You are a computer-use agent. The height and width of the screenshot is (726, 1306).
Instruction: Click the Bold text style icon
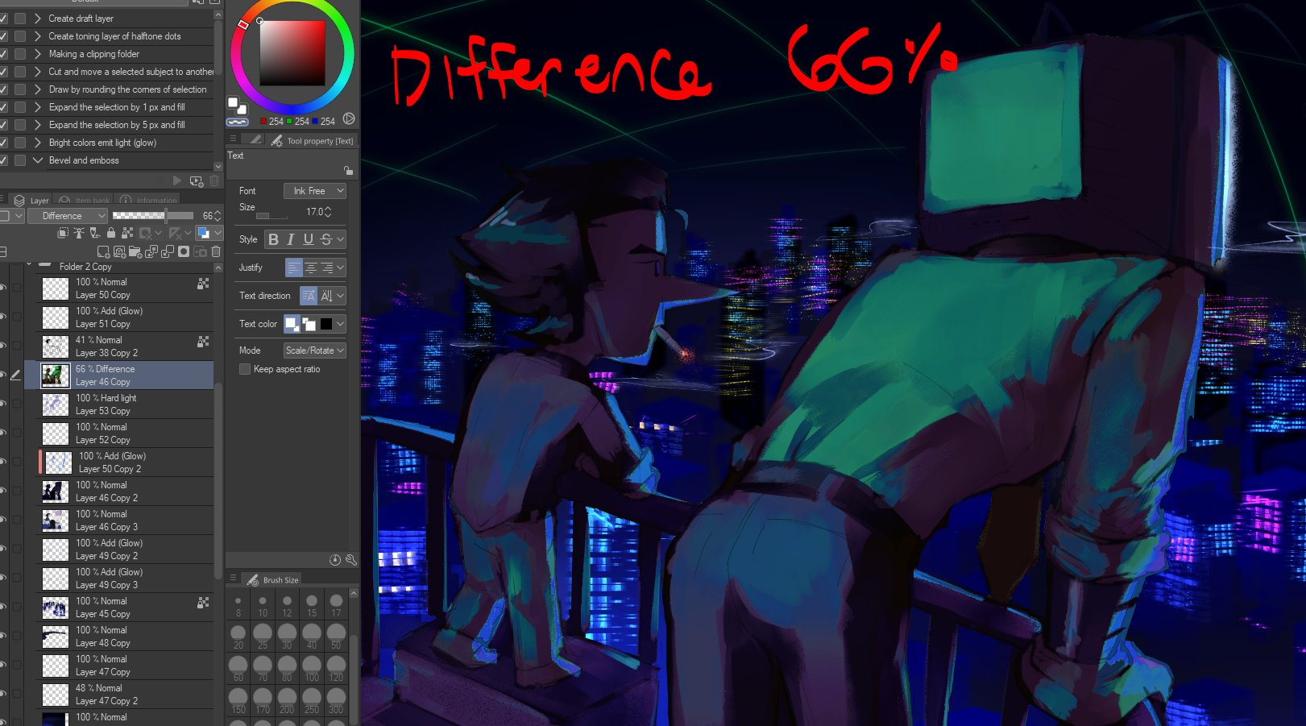[273, 239]
